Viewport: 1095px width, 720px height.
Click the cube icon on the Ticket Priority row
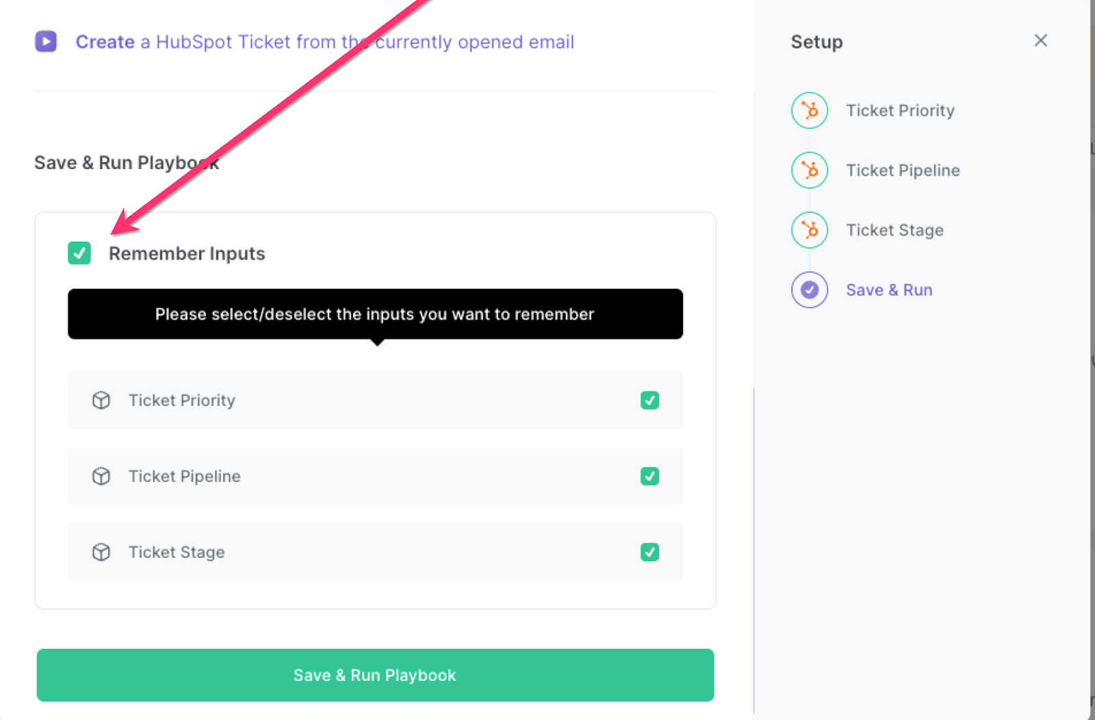tap(101, 400)
